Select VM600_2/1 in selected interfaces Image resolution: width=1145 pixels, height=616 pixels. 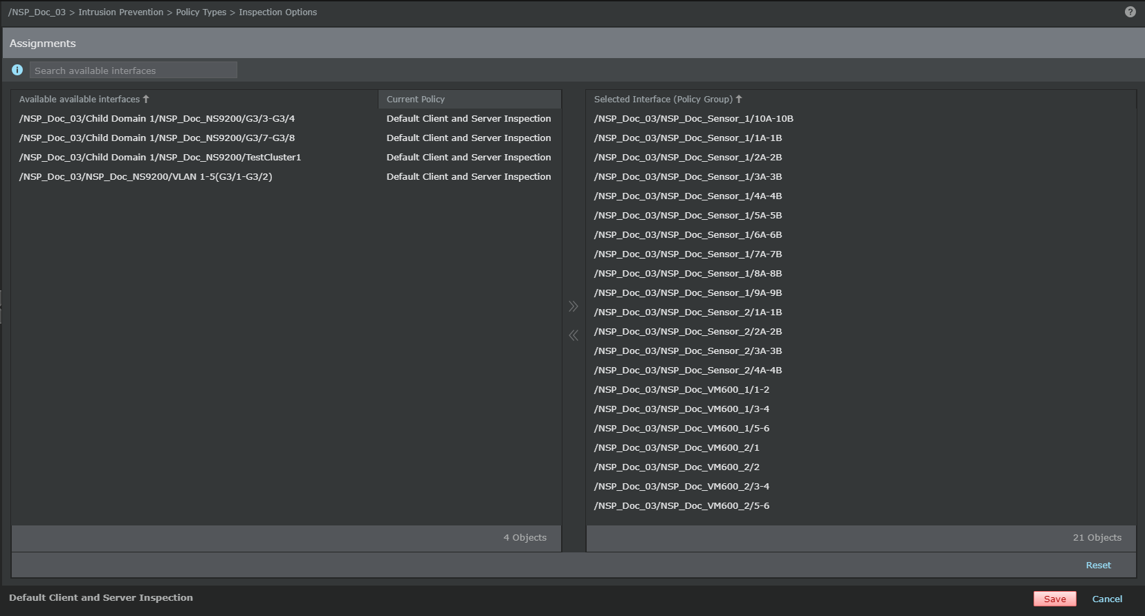(861, 447)
